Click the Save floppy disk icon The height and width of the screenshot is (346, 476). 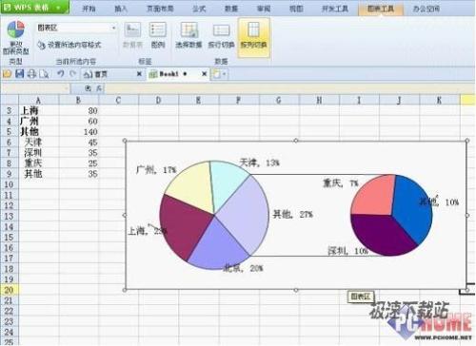tap(20, 74)
